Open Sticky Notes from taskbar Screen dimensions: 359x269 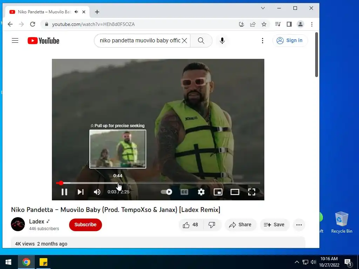point(43,262)
